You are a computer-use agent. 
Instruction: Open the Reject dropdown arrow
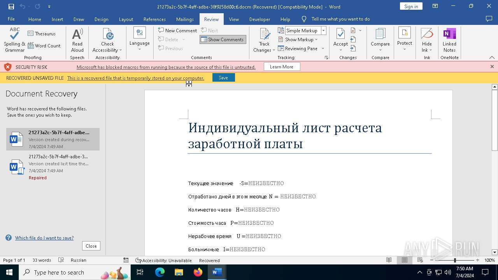coord(360,30)
